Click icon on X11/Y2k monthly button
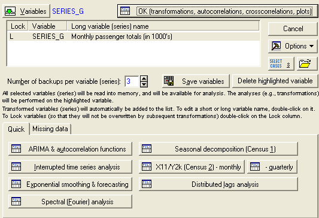This screenshot has height=218, width=319. tap(147, 166)
